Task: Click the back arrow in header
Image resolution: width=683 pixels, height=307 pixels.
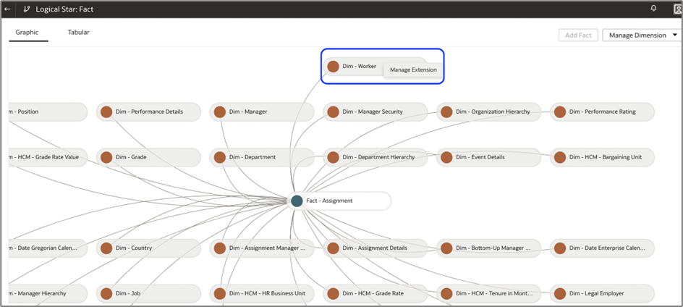Action: (7, 9)
